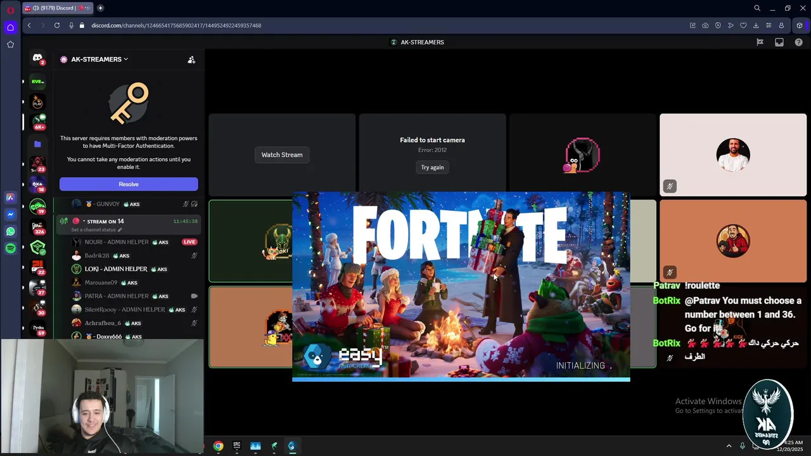Open participant tile with pixel-art avatar
Viewport: 811px width, 456px height.
583,155
